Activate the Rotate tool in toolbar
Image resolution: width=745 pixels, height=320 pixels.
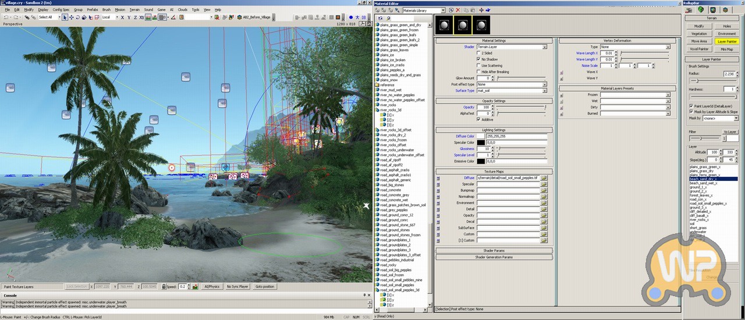tap(78, 17)
